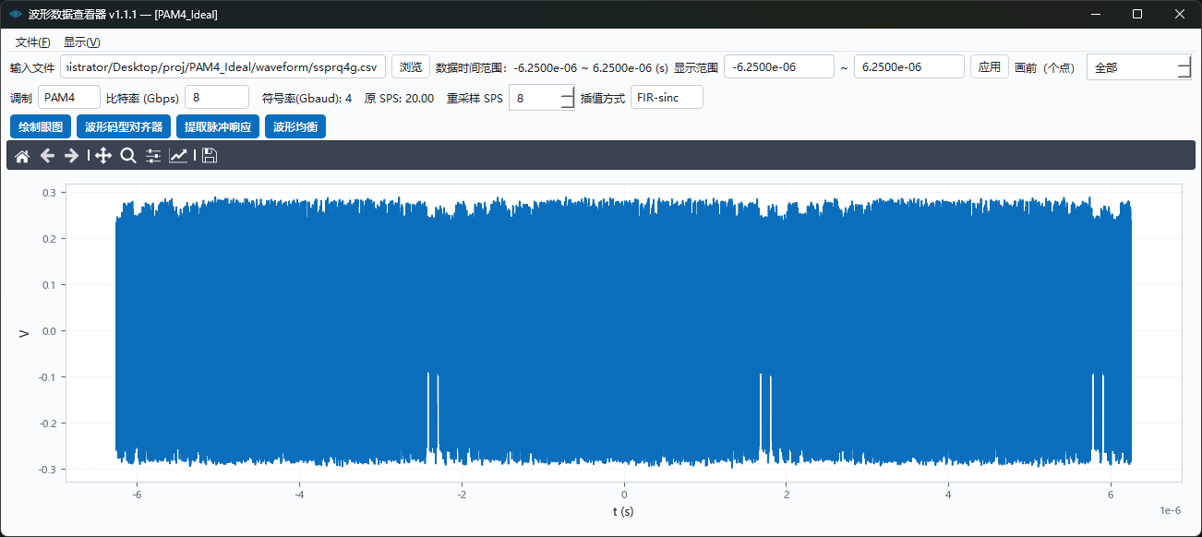Click the 波形码型对齐器 button
The image size is (1202, 537).
pos(124,126)
